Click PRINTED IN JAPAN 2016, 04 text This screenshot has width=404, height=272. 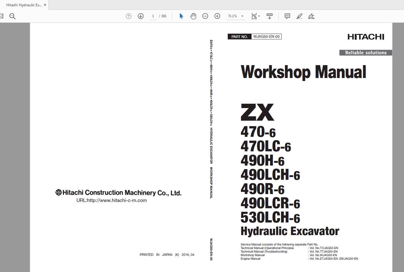(167, 255)
